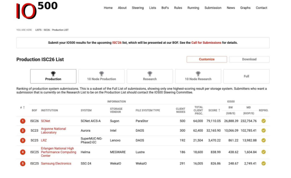Select the Production list tab
The image size is (291, 178).
pyautogui.click(x=53, y=77)
